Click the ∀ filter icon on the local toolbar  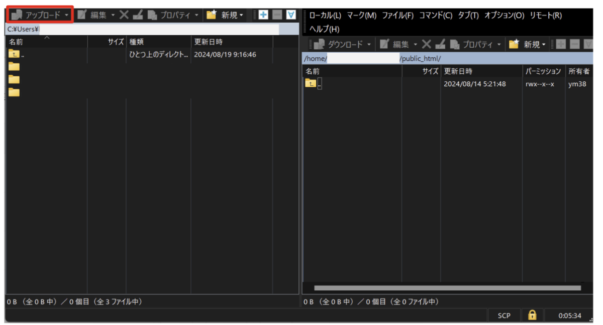(290, 15)
